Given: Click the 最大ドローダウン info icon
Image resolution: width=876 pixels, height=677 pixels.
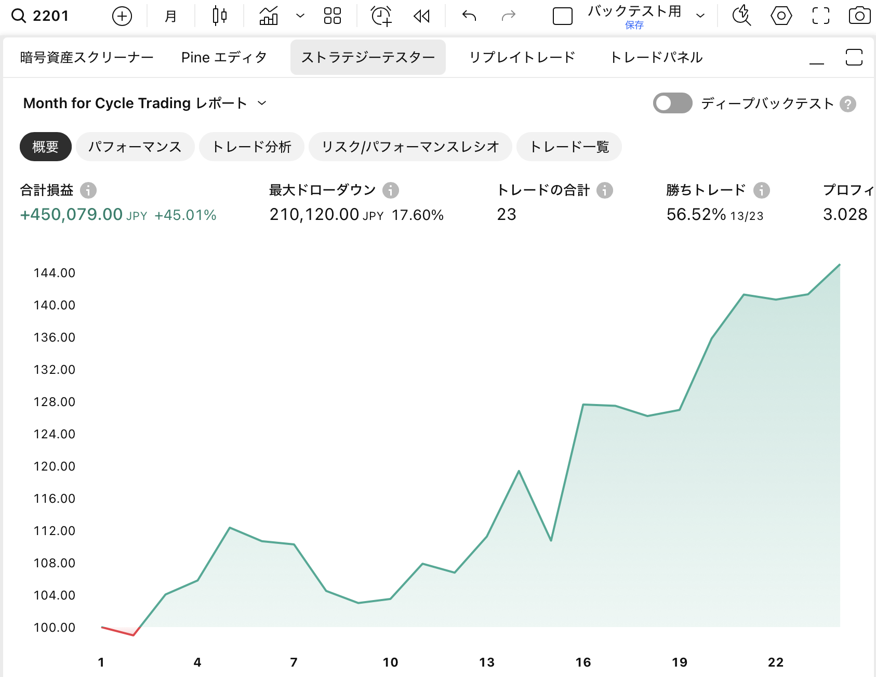Looking at the screenshot, I should (391, 190).
